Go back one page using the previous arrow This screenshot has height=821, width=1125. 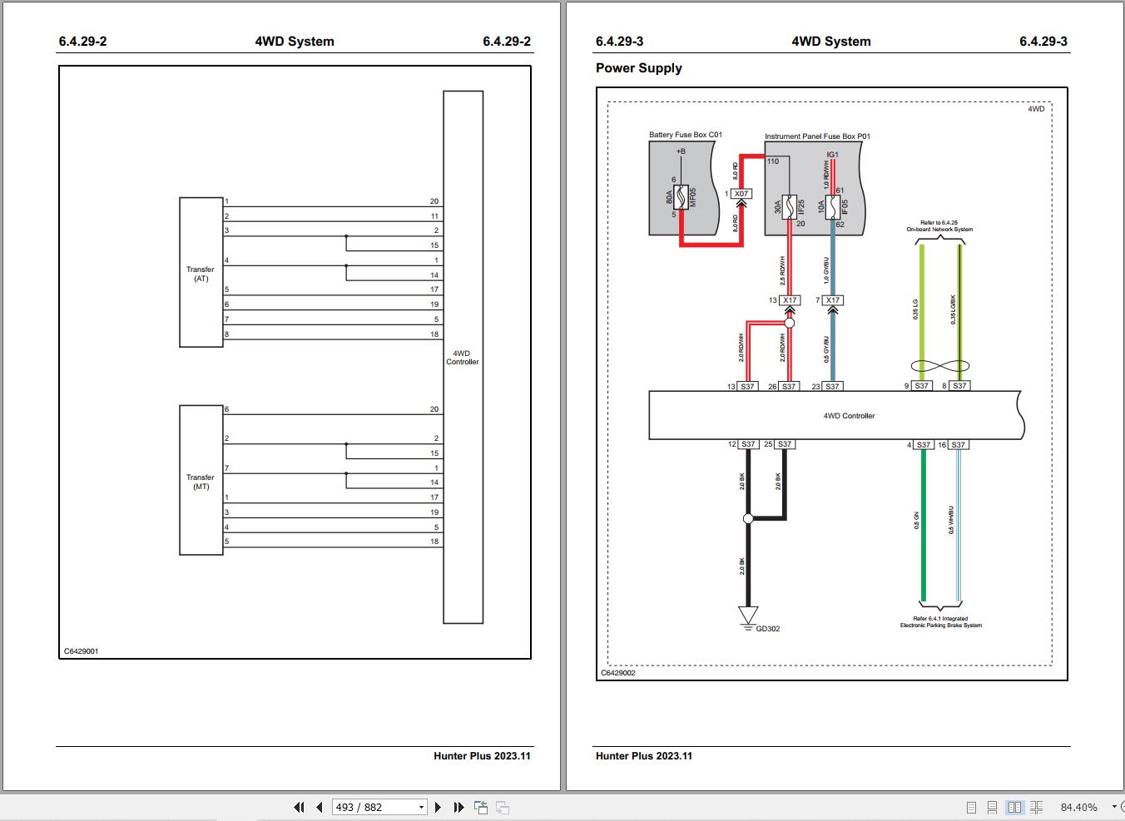319,807
